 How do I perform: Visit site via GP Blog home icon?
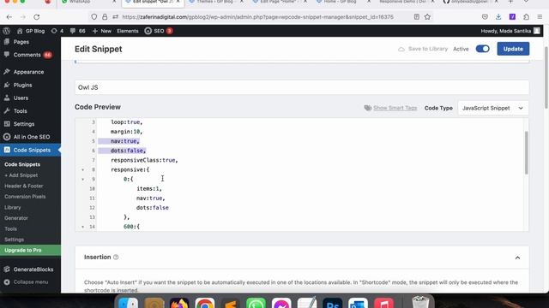click(x=31, y=31)
